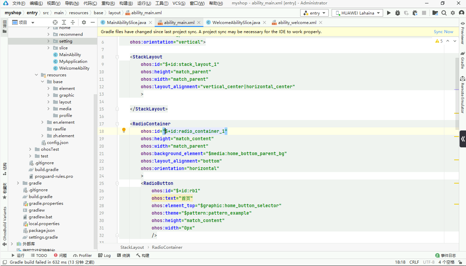This screenshot has width=466, height=266.
Task: Open project structure folder icon
Action: pos(435,13)
